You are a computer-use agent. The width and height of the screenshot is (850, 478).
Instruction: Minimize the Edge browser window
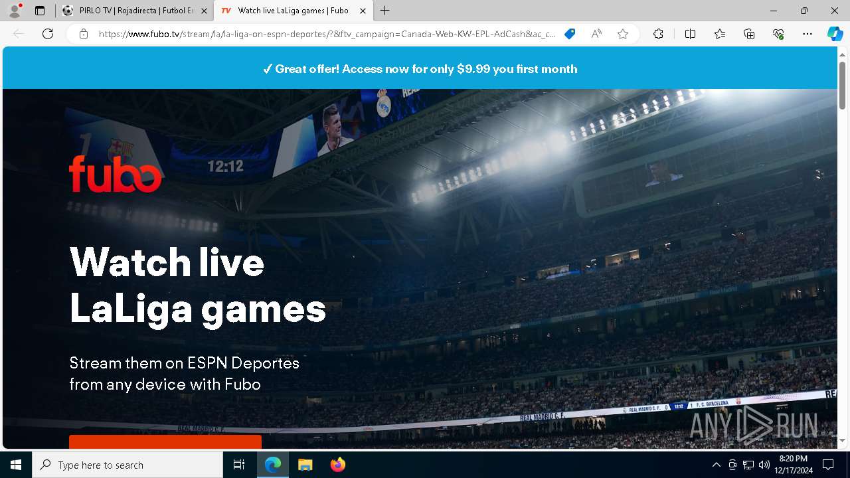click(x=774, y=11)
